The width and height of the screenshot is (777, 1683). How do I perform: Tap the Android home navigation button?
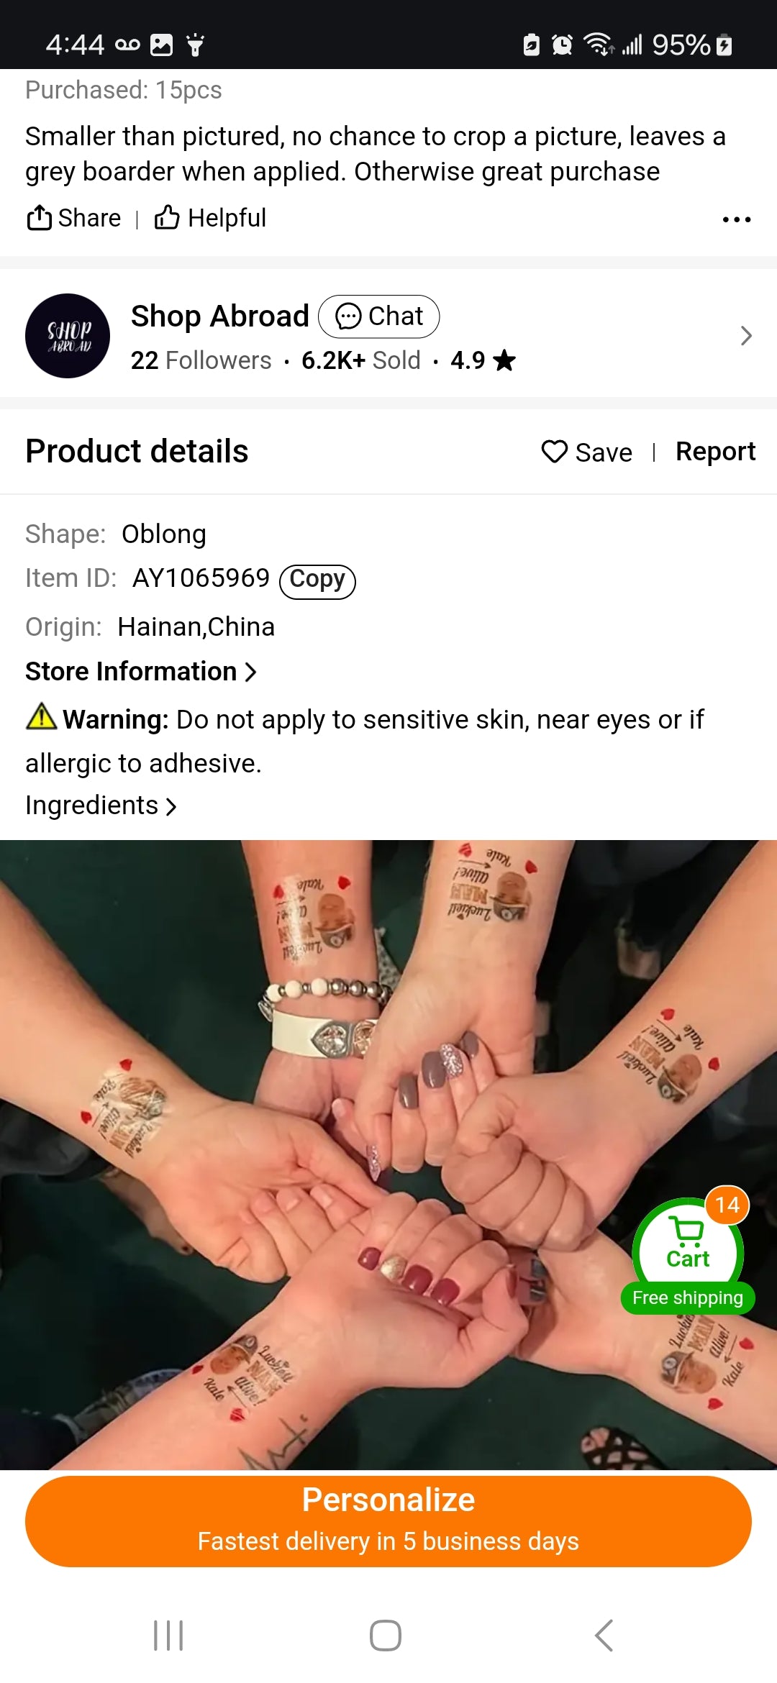[386, 1636]
